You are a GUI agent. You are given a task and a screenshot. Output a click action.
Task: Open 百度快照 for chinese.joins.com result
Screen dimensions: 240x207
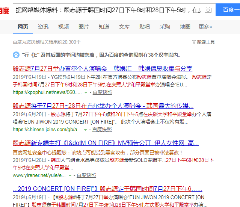102,130
